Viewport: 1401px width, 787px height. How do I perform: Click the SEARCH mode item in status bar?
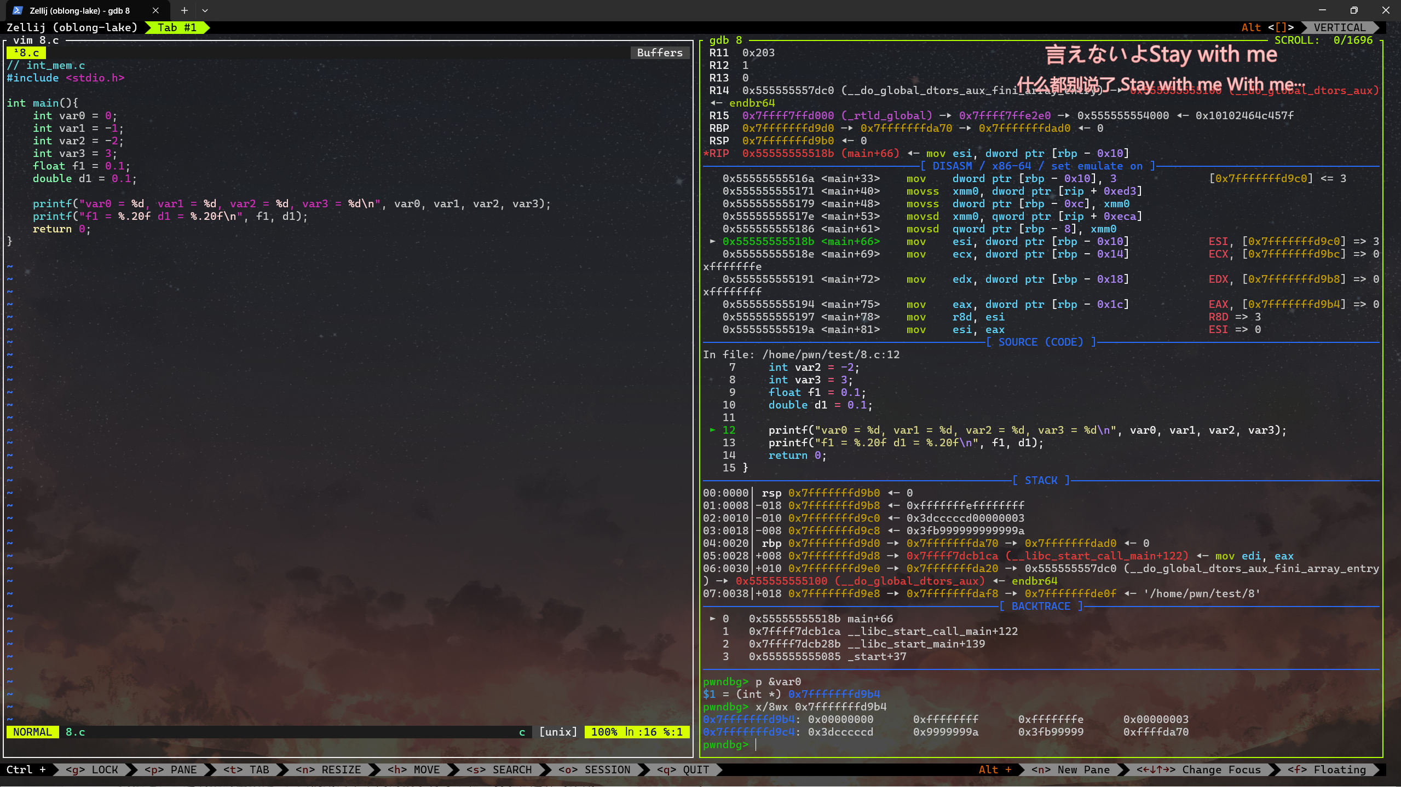[x=499, y=769]
